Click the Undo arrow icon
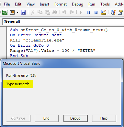Viewport: 124px width, 127px height. [x=64, y=12]
